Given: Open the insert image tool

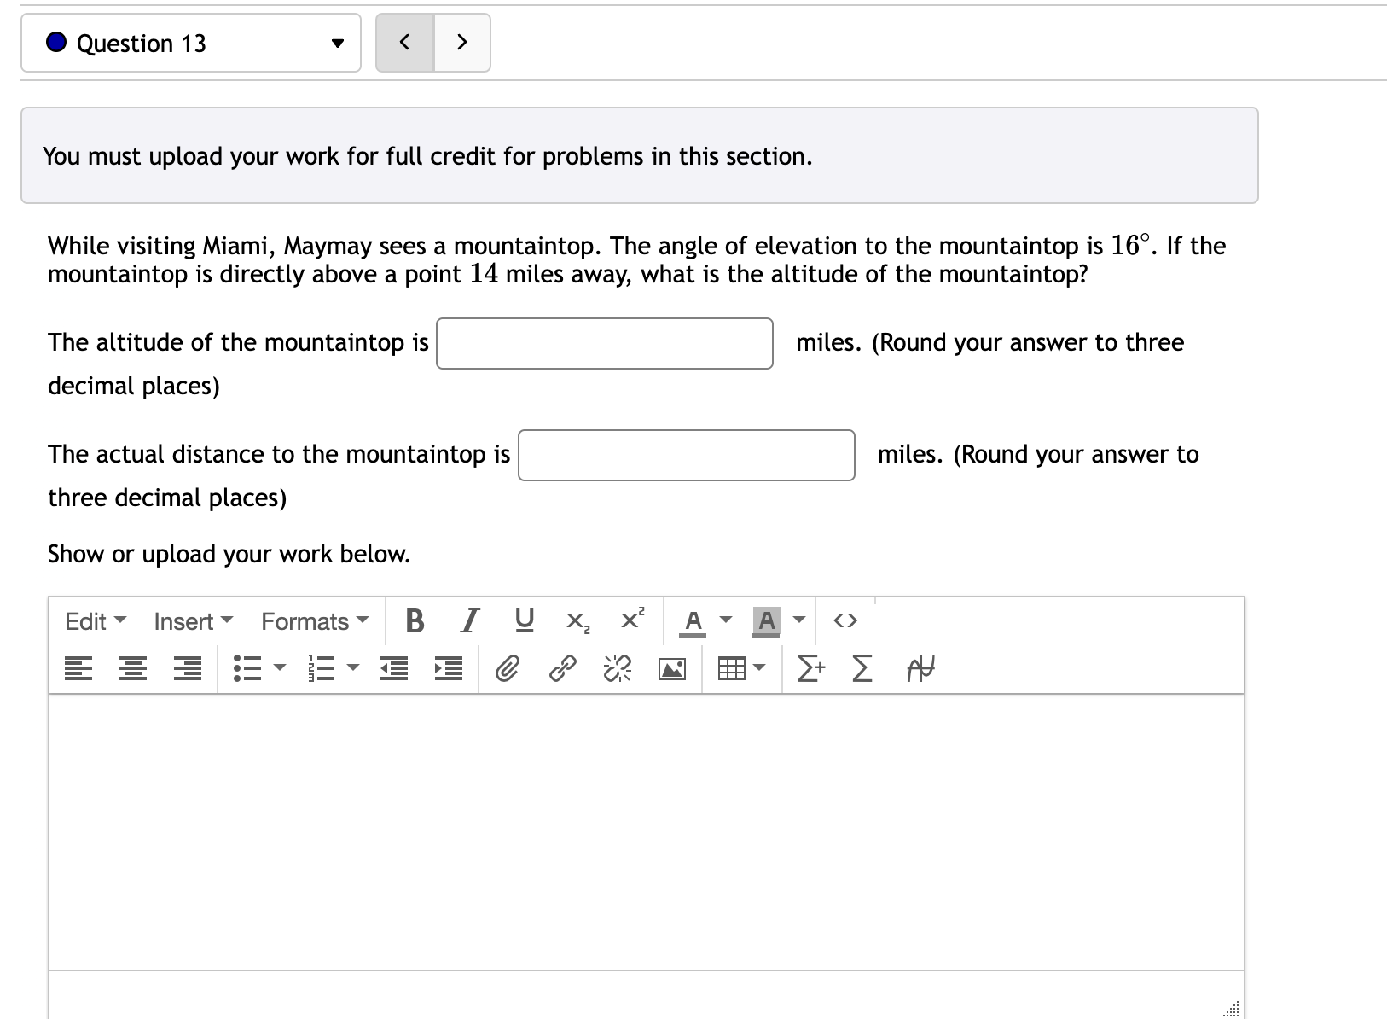Looking at the screenshot, I should tap(672, 669).
